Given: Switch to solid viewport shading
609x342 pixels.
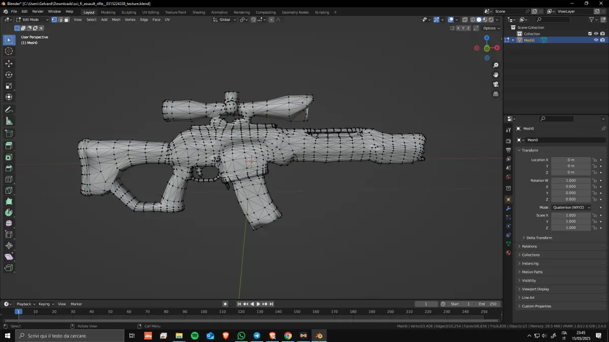Looking at the screenshot, I should (x=479, y=20).
